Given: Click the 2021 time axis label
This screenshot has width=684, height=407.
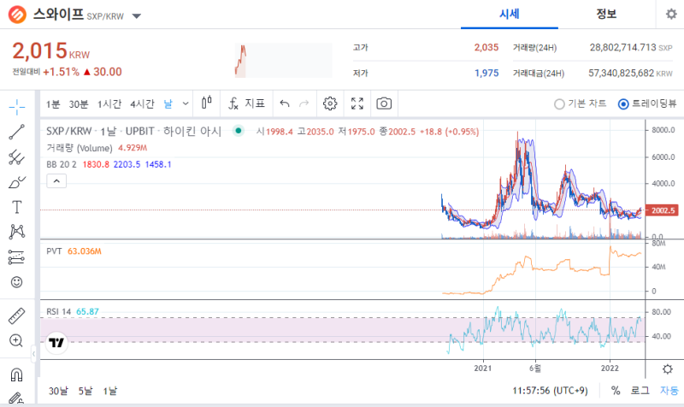Looking at the screenshot, I should tap(483, 369).
